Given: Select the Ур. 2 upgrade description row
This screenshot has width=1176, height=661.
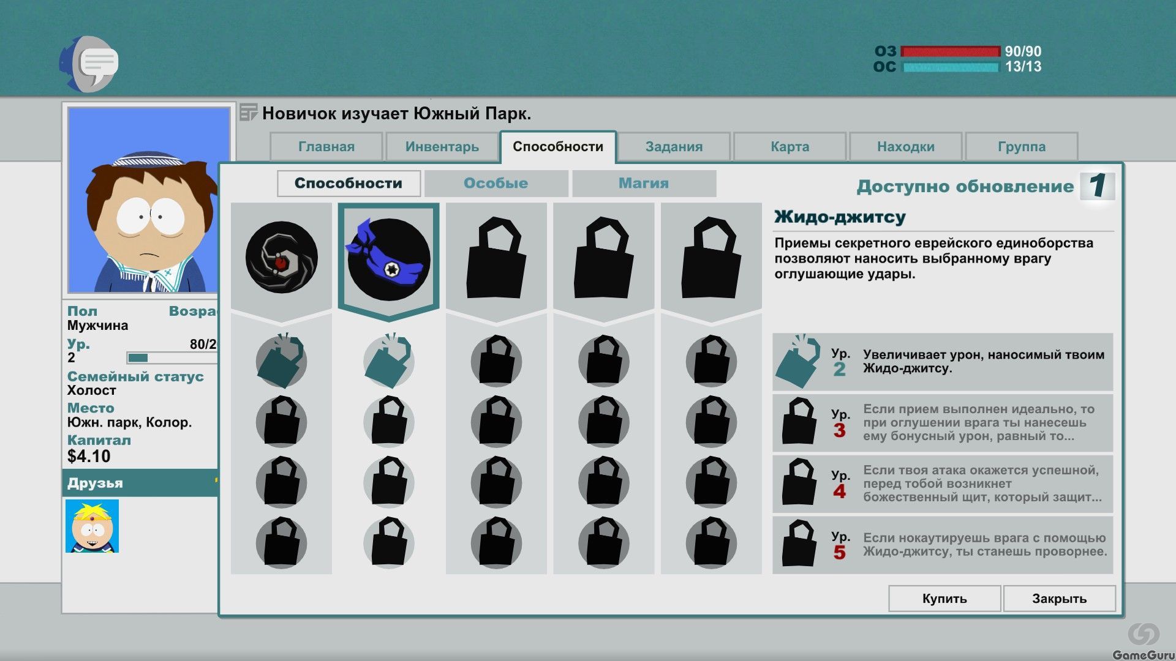Looking at the screenshot, I should (x=943, y=362).
